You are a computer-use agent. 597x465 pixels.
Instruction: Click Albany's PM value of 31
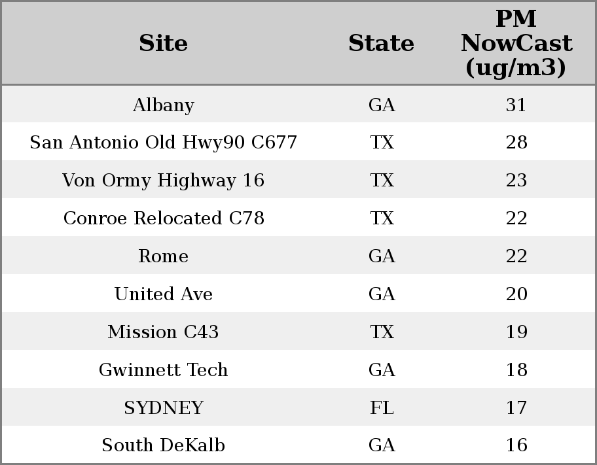point(516,105)
